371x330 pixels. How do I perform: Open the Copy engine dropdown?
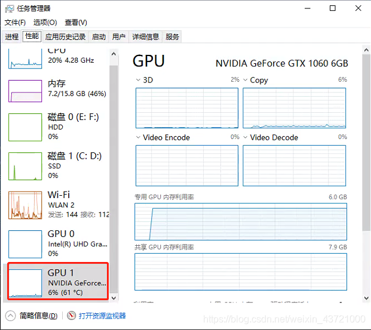click(246, 80)
